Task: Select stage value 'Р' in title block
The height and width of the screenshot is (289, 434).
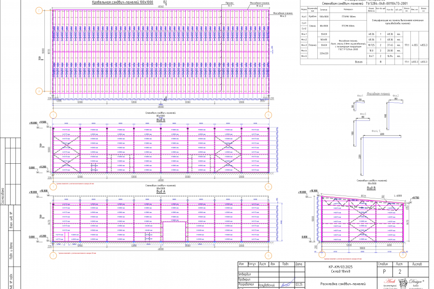Action: (384, 272)
